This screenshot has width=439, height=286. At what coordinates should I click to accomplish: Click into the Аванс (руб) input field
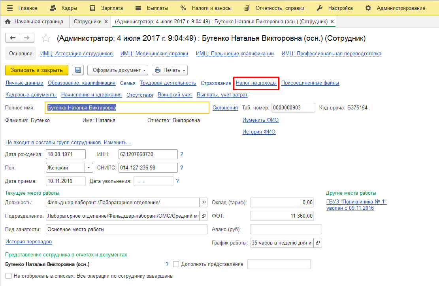coord(286,229)
